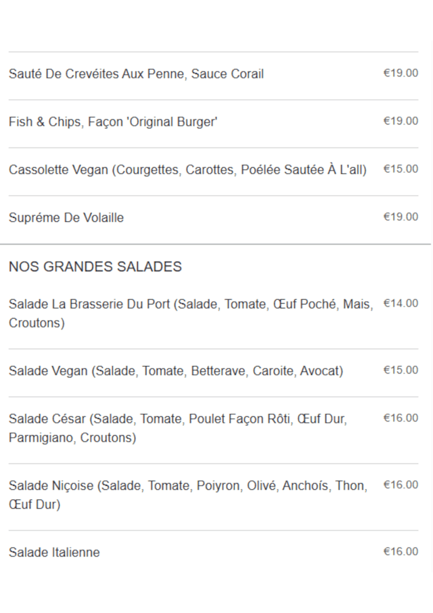Click the €15.00 price of Cassolette Vegan
This screenshot has width=433, height=613.
[401, 169]
